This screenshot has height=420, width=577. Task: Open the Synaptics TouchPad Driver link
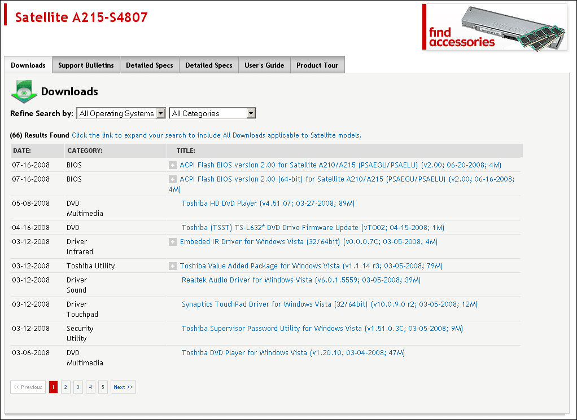[329, 304]
